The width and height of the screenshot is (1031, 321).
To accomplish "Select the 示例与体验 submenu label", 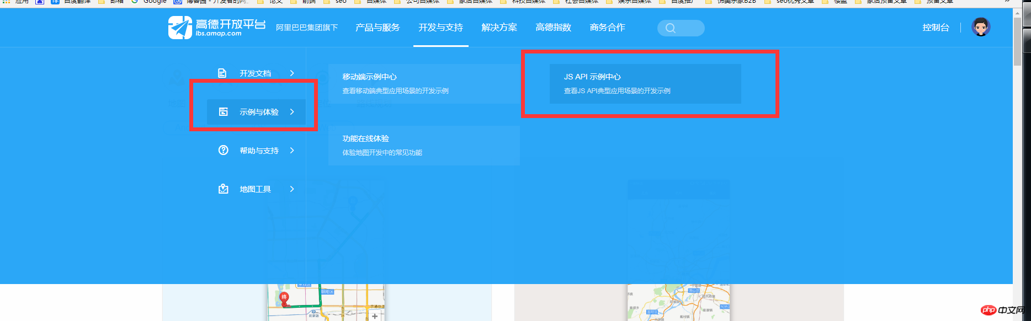I will pos(259,112).
